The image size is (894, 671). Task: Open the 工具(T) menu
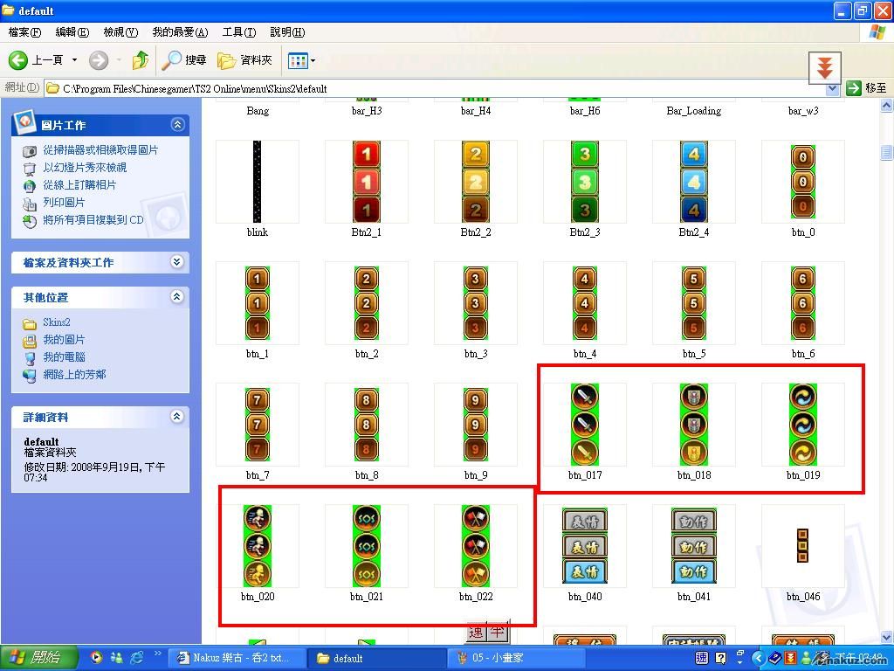[238, 32]
